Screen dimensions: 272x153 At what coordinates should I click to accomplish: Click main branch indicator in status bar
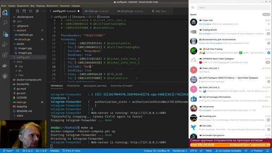[8, 151]
